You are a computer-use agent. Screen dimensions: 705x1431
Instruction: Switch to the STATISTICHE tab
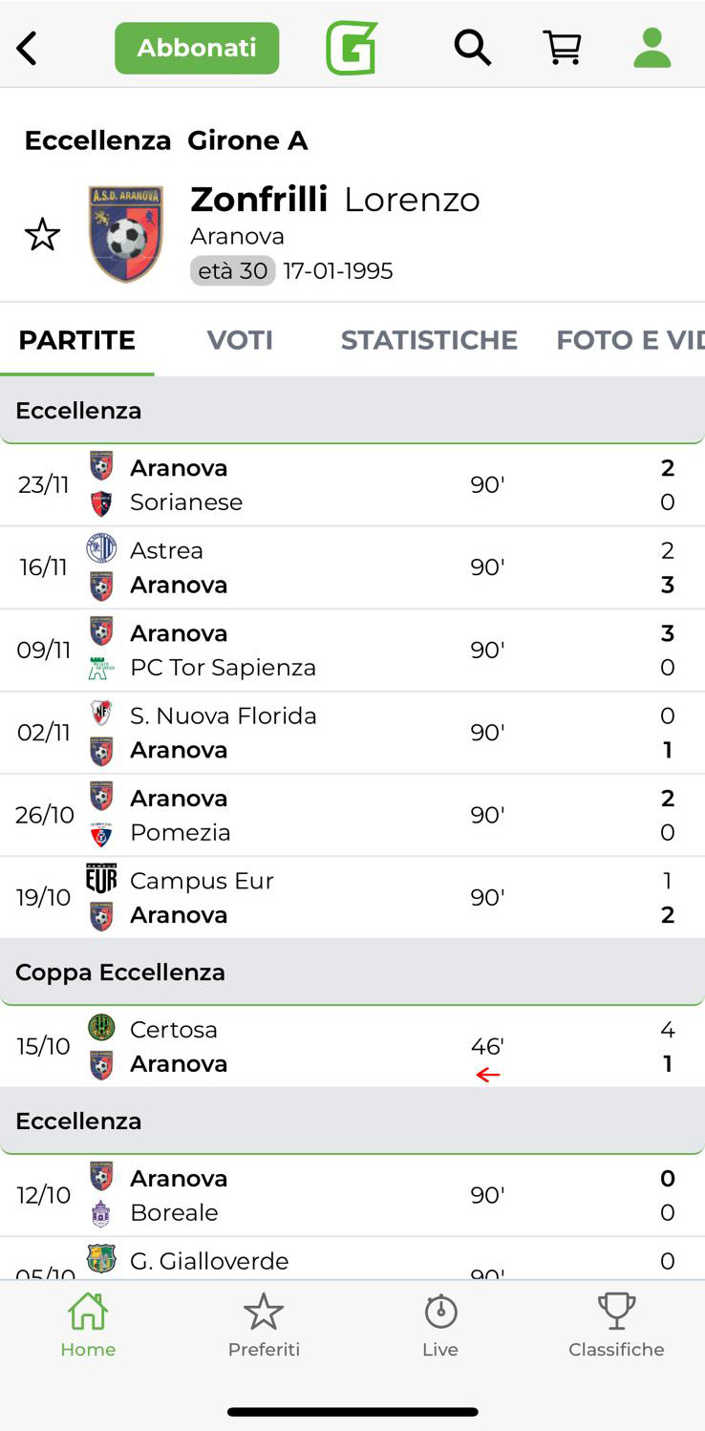point(429,340)
